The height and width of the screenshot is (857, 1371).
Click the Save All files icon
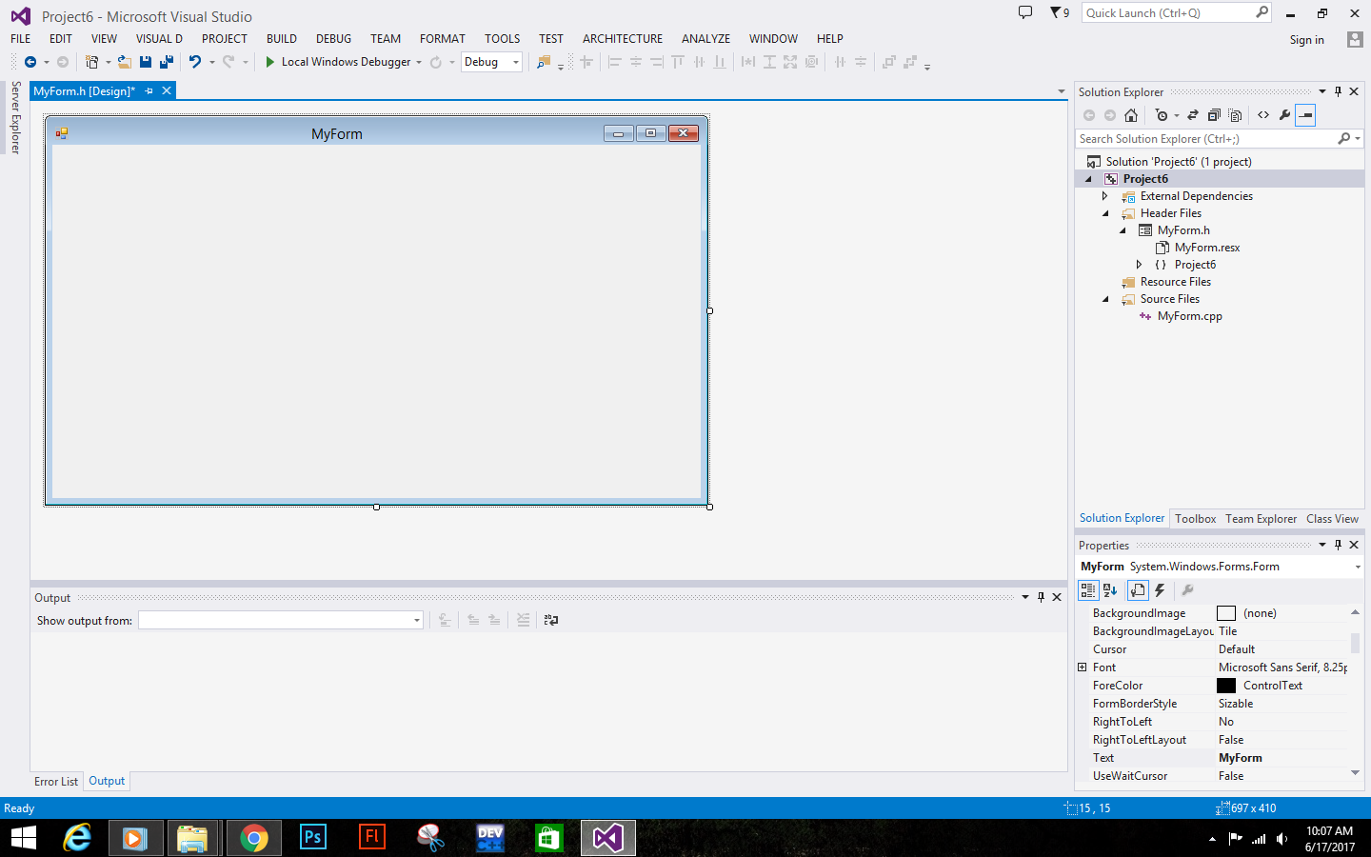tap(165, 61)
